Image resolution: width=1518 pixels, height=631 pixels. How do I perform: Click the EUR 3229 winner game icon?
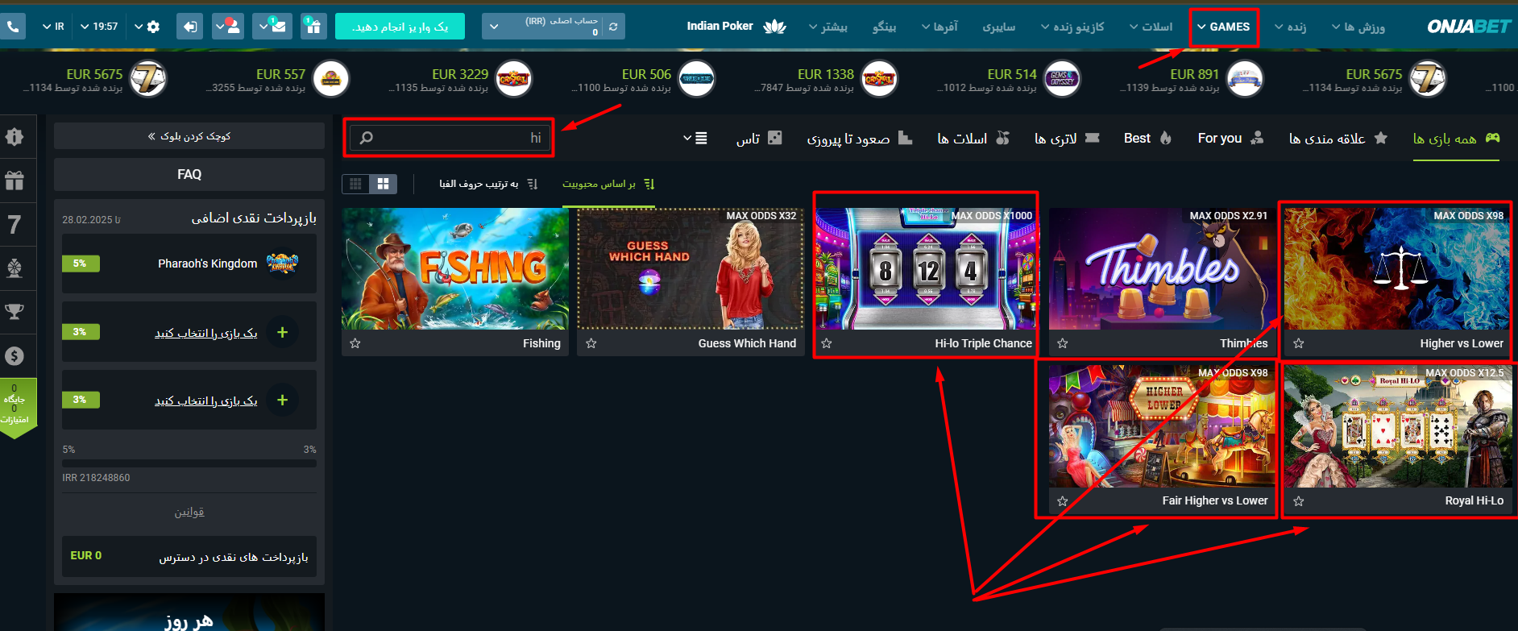(x=513, y=79)
